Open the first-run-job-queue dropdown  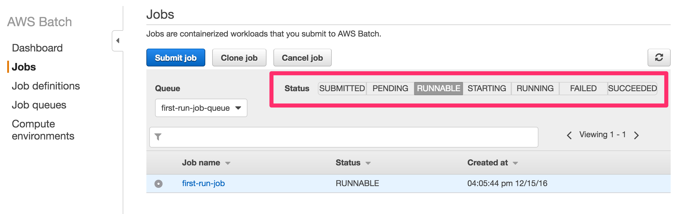pyautogui.click(x=201, y=108)
